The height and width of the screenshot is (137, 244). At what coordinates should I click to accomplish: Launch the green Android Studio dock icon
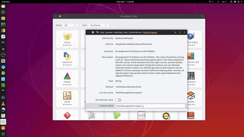click(3, 73)
